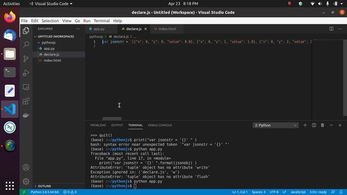
Task: Change language mode JavaScript in status bar
Action: (298, 192)
